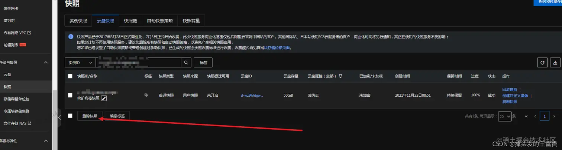Click the 快照ID/名称 column header

point(87,76)
